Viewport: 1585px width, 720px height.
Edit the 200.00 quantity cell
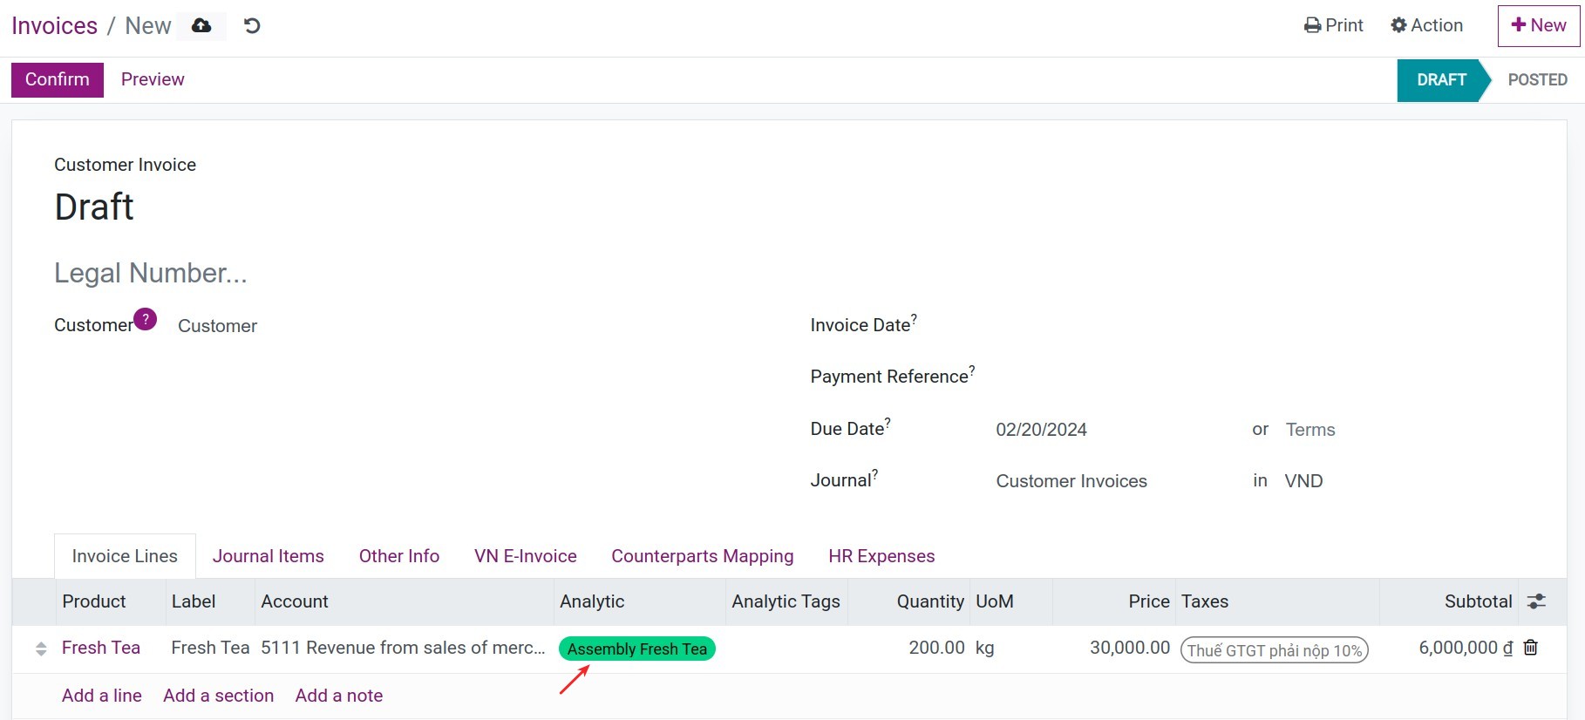pyautogui.click(x=936, y=648)
